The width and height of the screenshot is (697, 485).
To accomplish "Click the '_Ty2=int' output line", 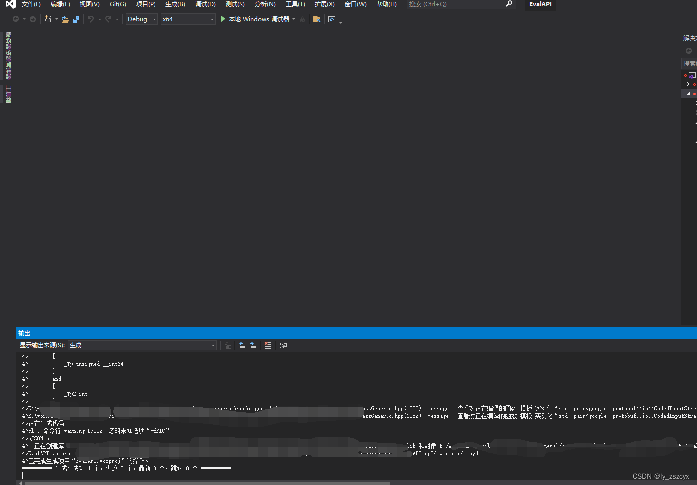I will [x=76, y=394].
